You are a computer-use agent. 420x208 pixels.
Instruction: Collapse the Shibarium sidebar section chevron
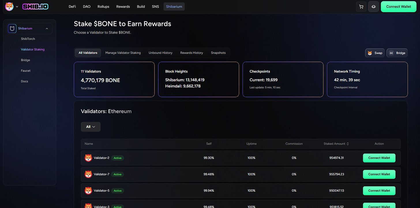point(47,28)
